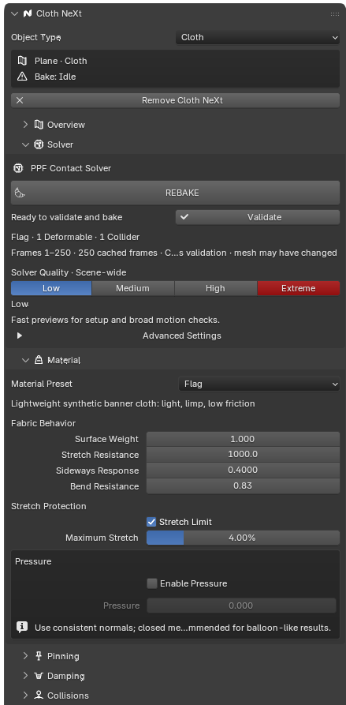346x705 pixels.
Task: Click the Remove Cloth NeXt button
Action: point(176,100)
